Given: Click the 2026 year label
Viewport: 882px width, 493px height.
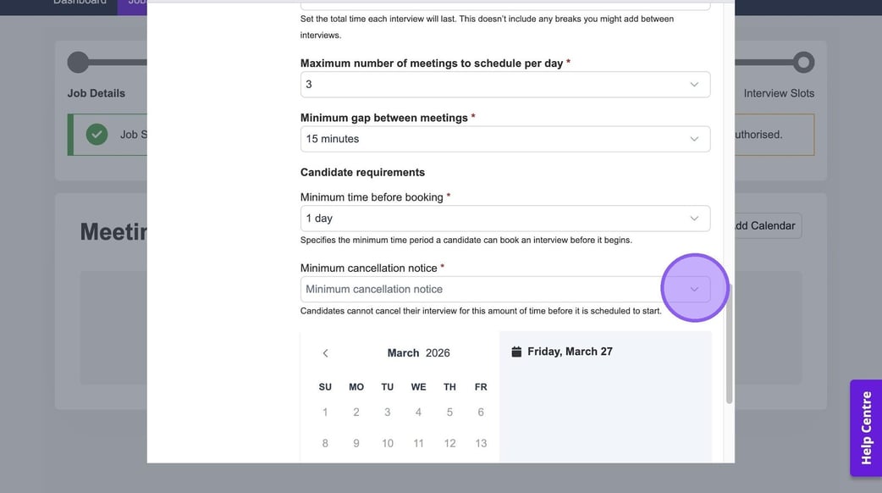Looking at the screenshot, I should click(x=438, y=353).
